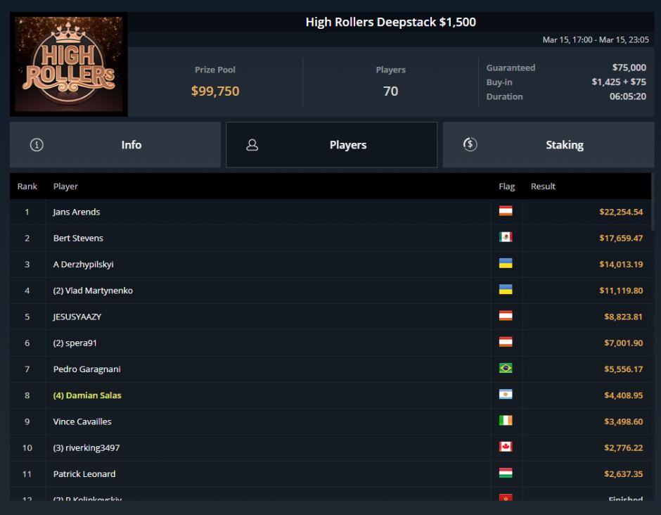Image resolution: width=661 pixels, height=515 pixels.
Task: Click the Result column header
Action: click(x=543, y=186)
